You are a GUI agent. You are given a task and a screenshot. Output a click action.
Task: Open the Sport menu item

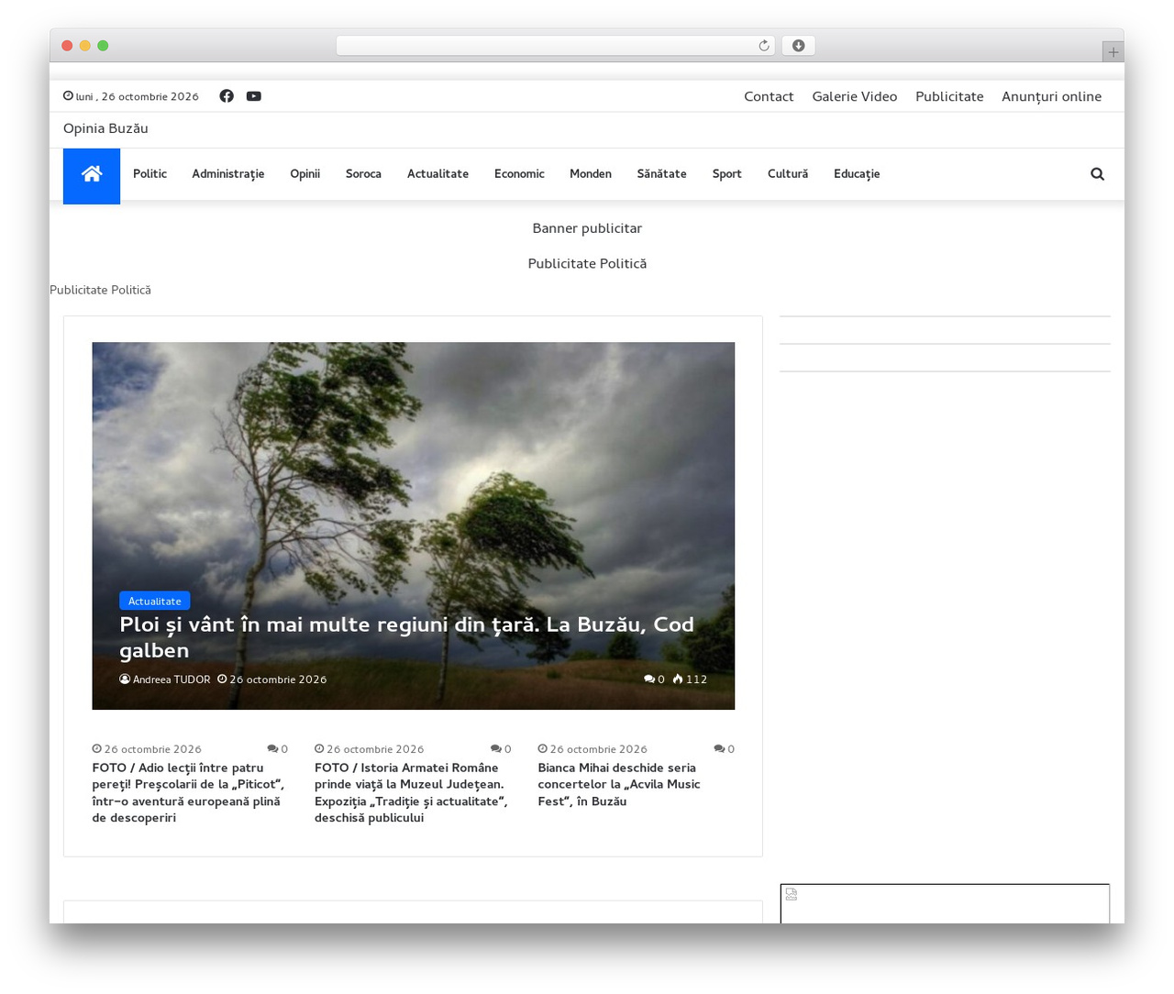coord(726,174)
